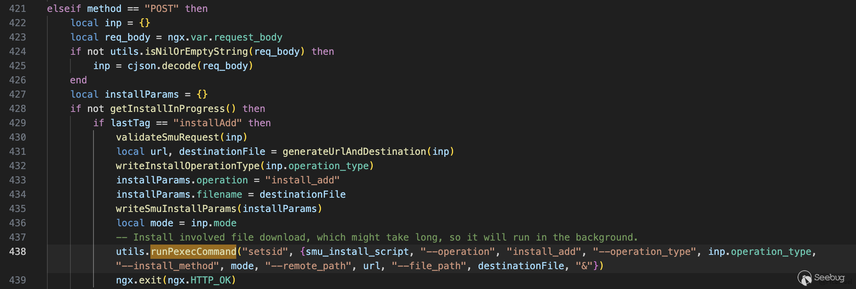Click line number 438 in the gutter
856x289 pixels.
click(x=18, y=252)
